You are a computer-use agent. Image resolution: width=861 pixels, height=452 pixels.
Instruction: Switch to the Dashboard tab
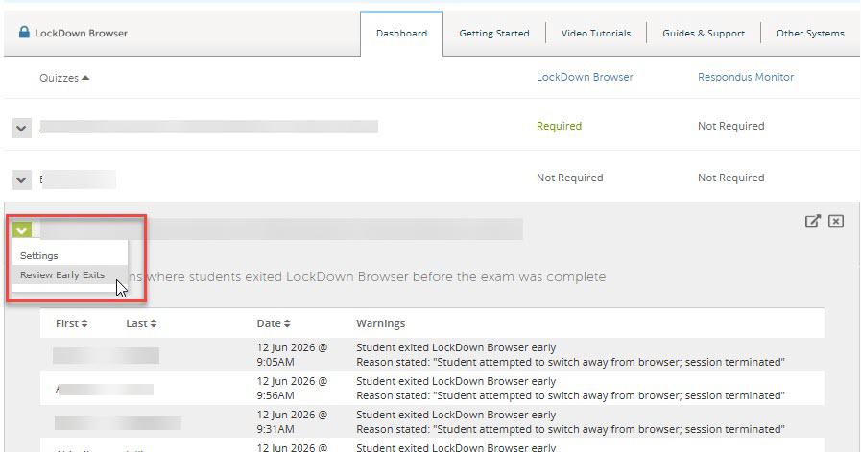[401, 34]
